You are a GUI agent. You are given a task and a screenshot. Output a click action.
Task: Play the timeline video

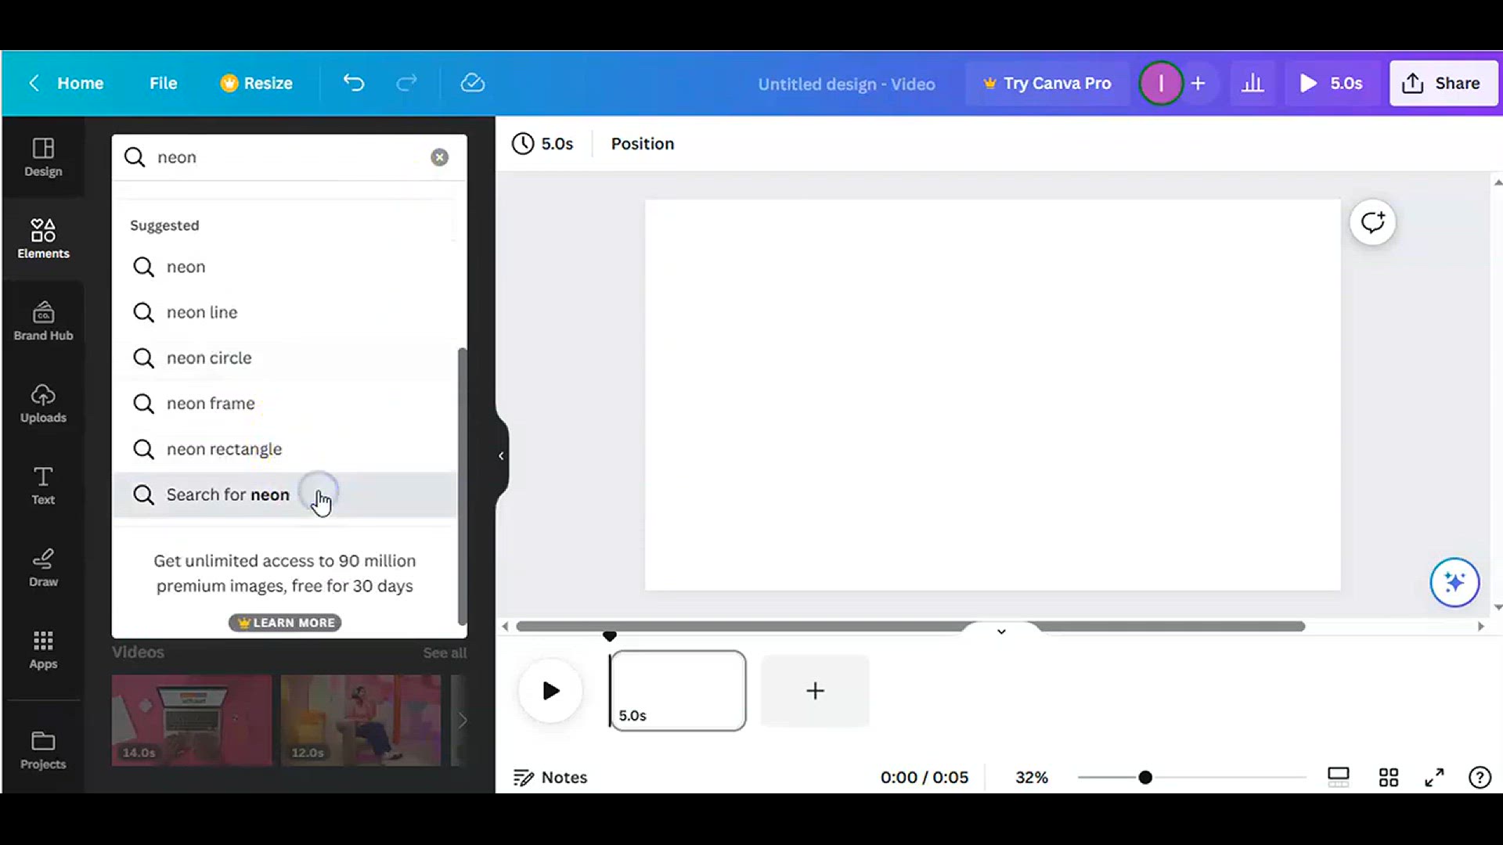pos(551,691)
